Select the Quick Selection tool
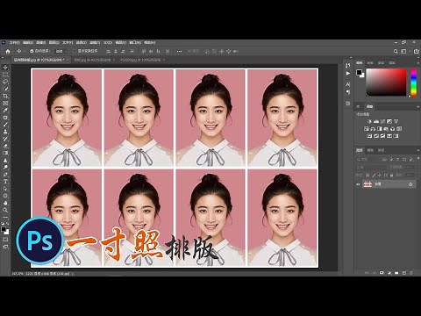Viewport: 421px width, 316px height. click(5, 89)
